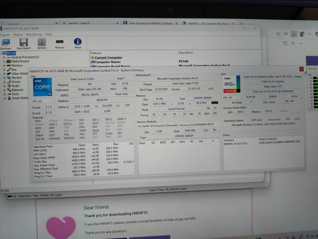Open the Program menu
Image resolution: width=318 pixels, height=239 pixels.
[4, 35]
